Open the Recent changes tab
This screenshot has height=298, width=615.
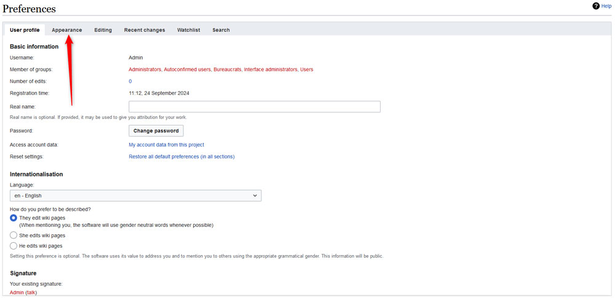click(x=145, y=30)
